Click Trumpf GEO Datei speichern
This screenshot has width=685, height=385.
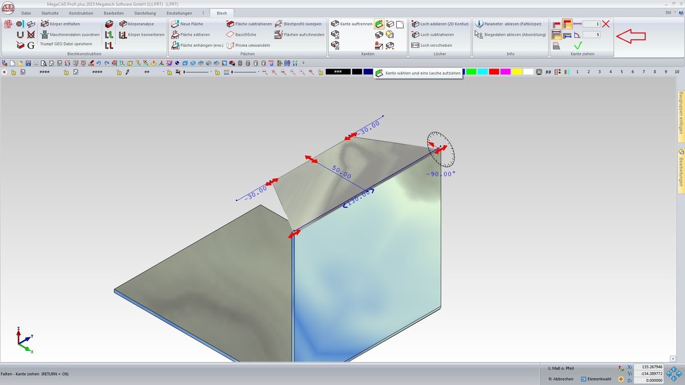[x=66, y=44]
